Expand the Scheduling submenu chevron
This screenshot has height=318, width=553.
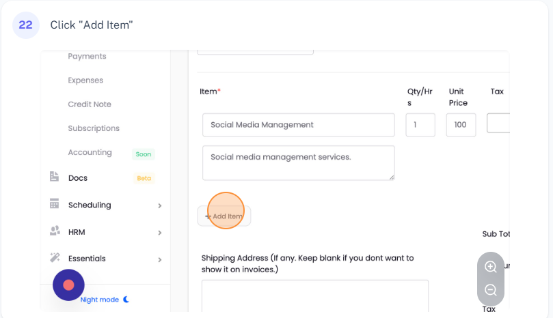tap(159, 205)
